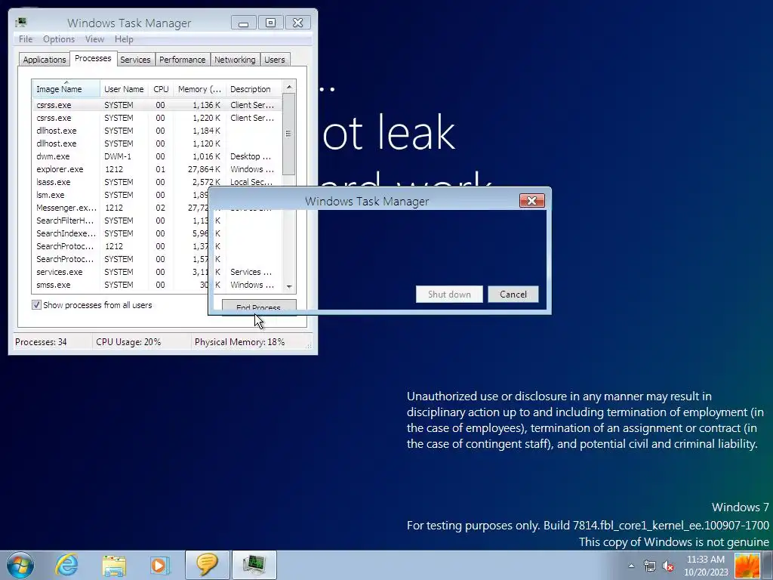The height and width of the screenshot is (580, 773).
Task: Open the clock showing 11:33 AM
Action: coord(706,566)
